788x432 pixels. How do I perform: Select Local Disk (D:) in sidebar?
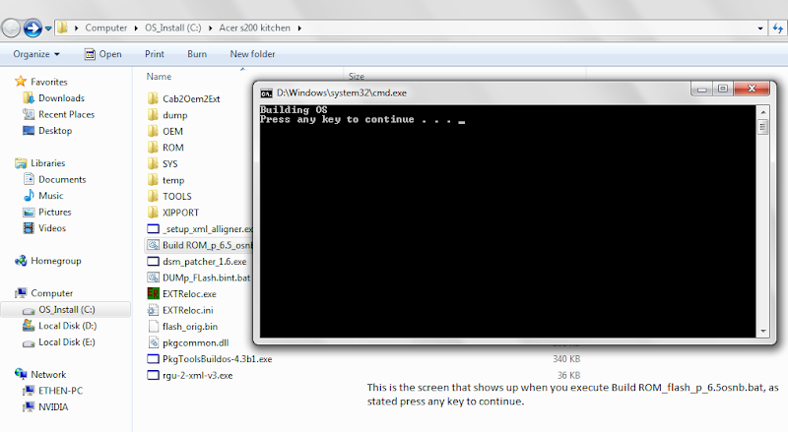[67, 326]
